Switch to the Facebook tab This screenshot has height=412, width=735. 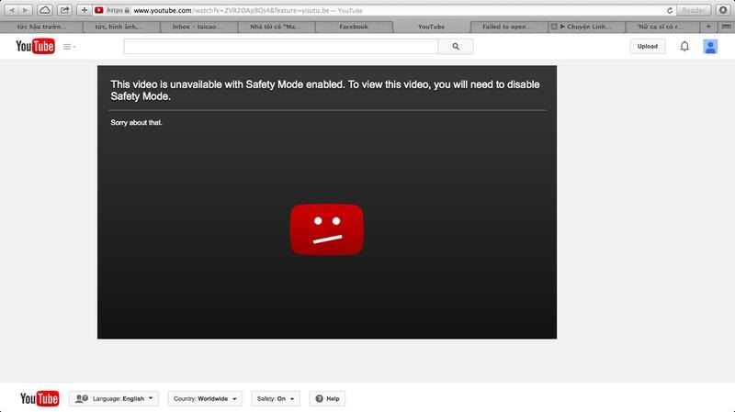click(x=354, y=27)
